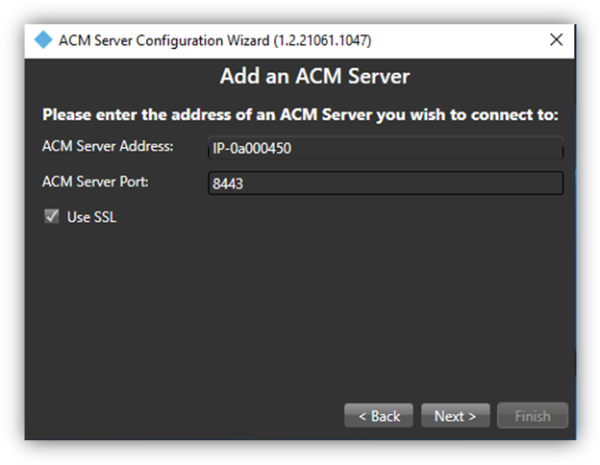Focus the ACM Server Port input field
The image size is (600, 465).
click(385, 184)
